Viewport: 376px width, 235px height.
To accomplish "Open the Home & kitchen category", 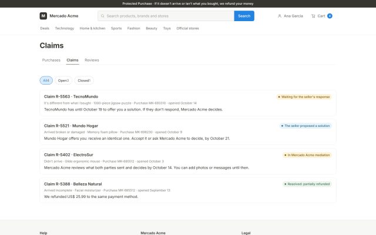I will tap(92, 28).
